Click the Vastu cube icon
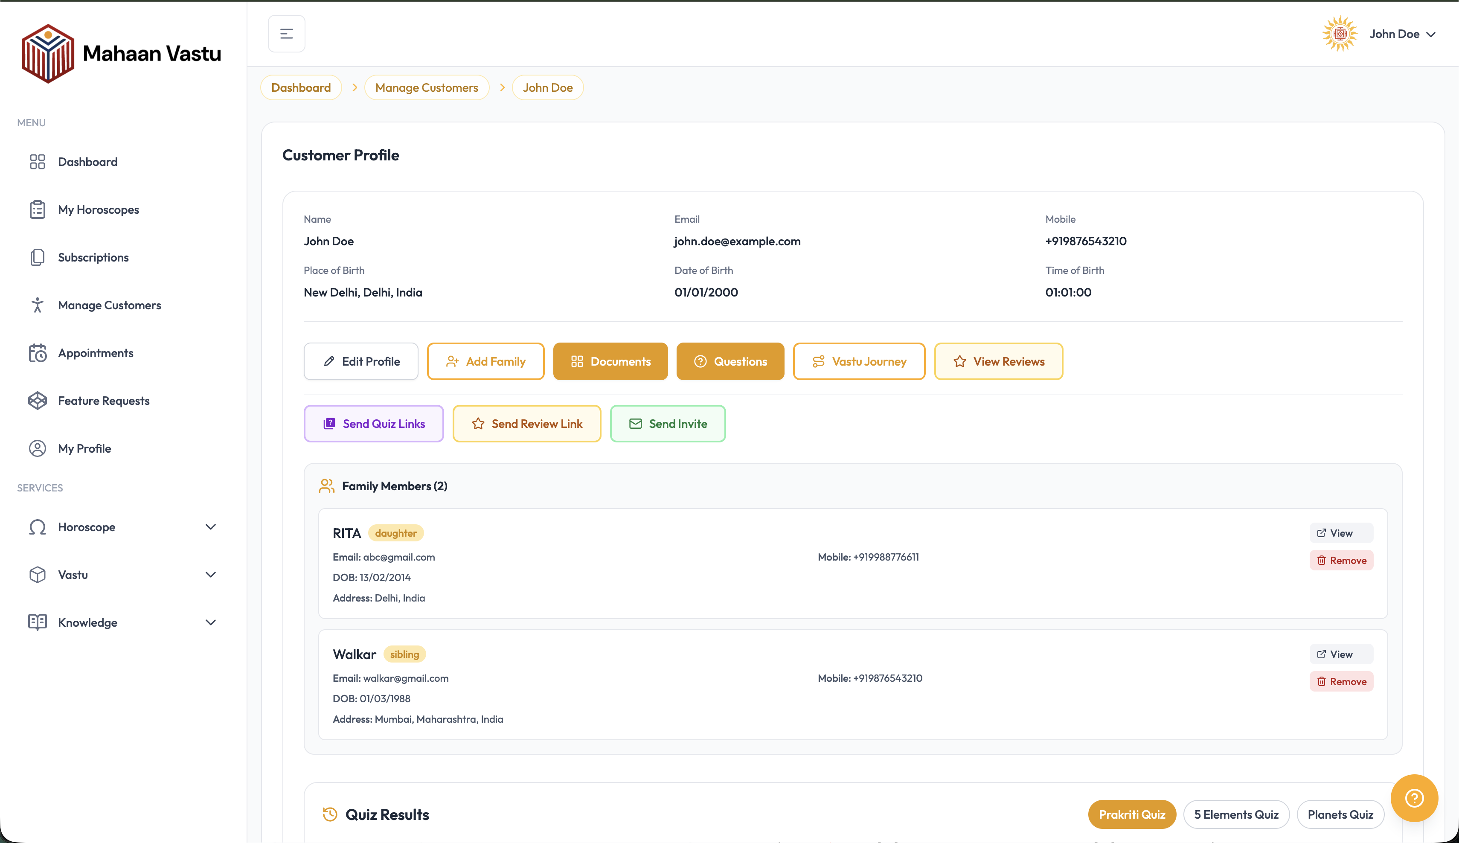This screenshot has height=843, width=1459. click(x=38, y=574)
